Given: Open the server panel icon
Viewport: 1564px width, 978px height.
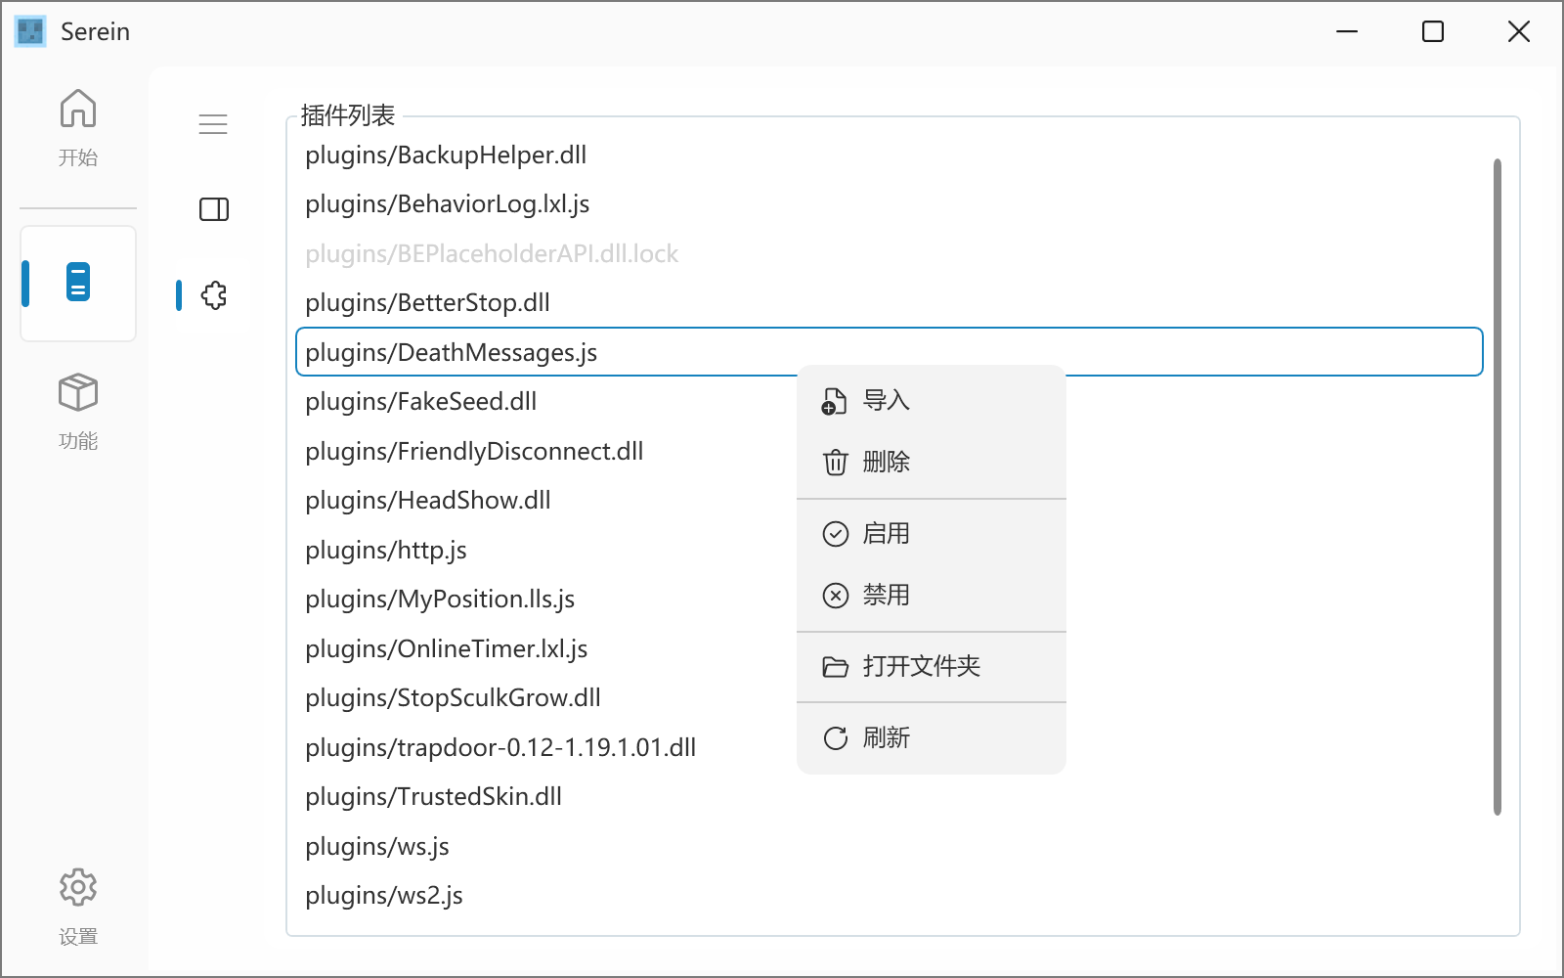Looking at the screenshot, I should click(x=214, y=209).
